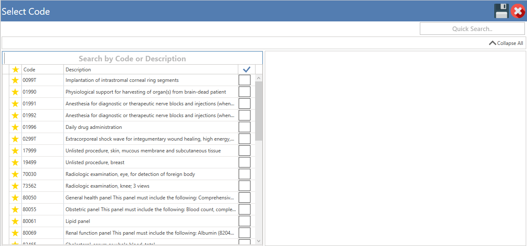Image resolution: width=527 pixels, height=246 pixels.
Task: Select 'Unlisted procedure, skin, mucous membrane' description
Action: click(143, 151)
